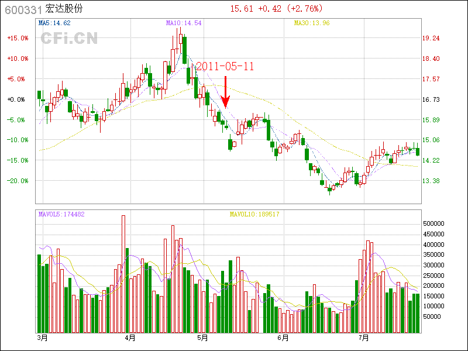Select the MAVOL10:189517 volume label
468x351 pixels.
pos(254,214)
